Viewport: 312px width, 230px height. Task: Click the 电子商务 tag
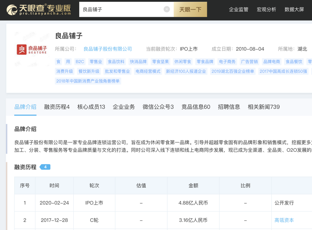coord(227,62)
